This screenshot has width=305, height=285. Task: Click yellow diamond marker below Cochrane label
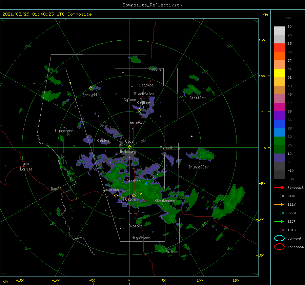(116, 196)
